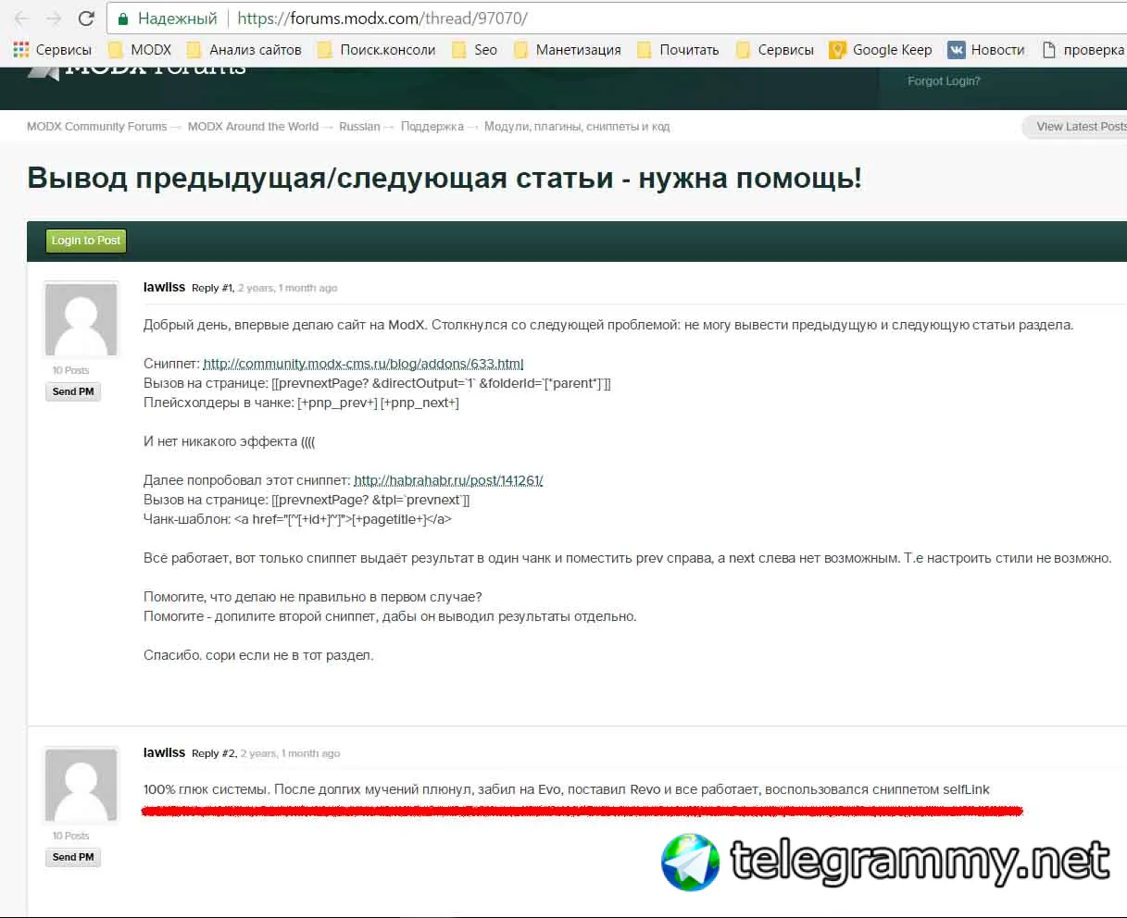Image resolution: width=1127 pixels, height=918 pixels.
Task: Click the green secure padlock icon
Action: 122,19
